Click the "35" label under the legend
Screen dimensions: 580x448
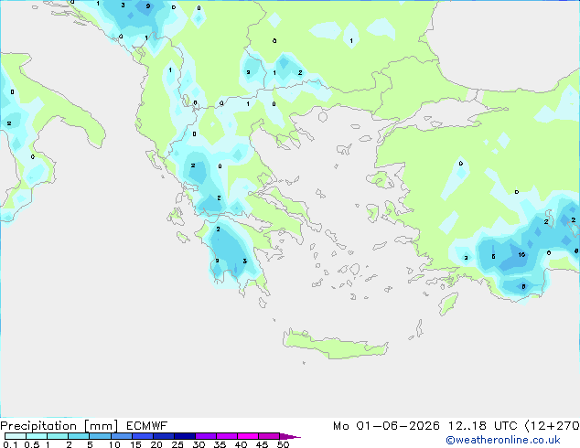click(x=220, y=444)
